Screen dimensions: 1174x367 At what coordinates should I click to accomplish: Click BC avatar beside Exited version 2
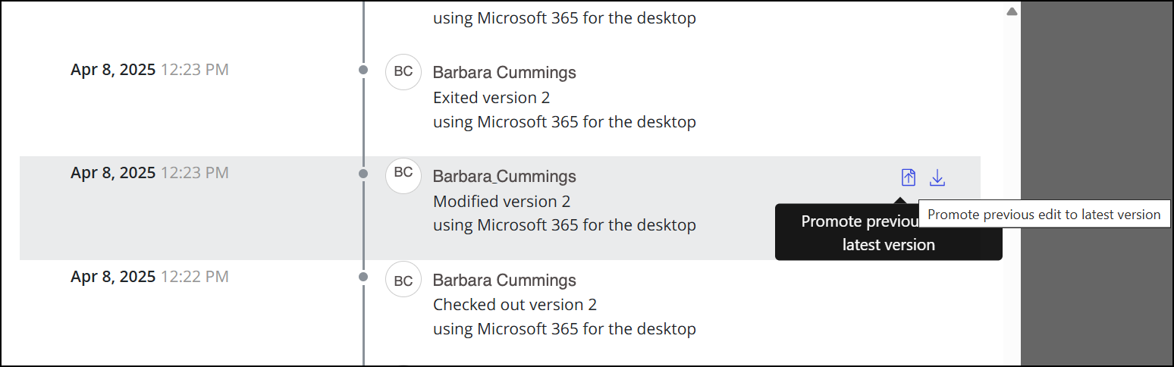tap(403, 72)
